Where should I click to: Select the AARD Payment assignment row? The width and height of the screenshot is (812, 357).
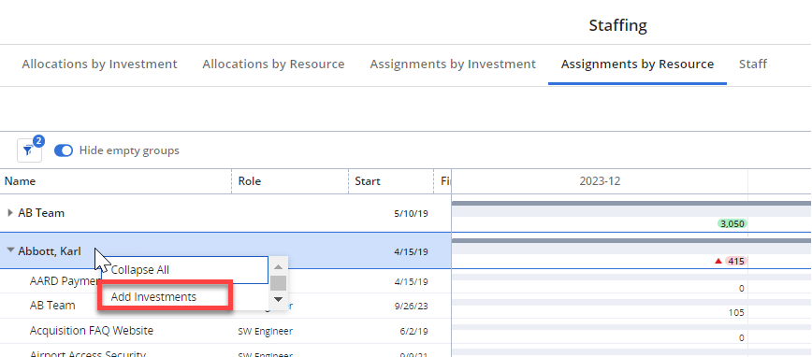pos(225,281)
